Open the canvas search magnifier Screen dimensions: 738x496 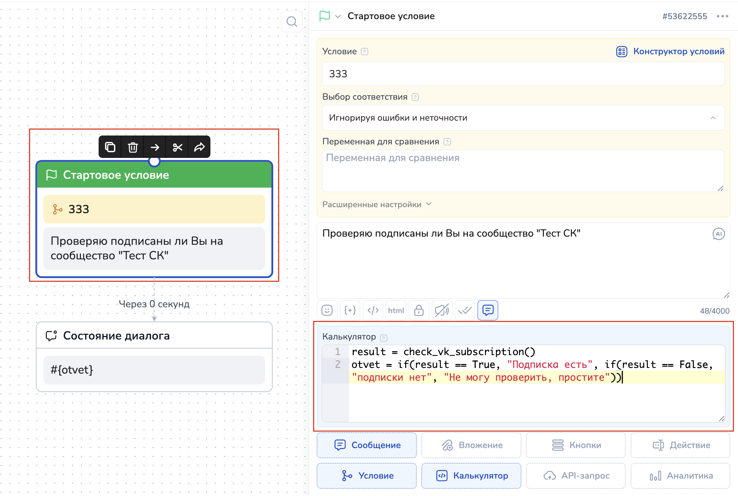point(292,22)
